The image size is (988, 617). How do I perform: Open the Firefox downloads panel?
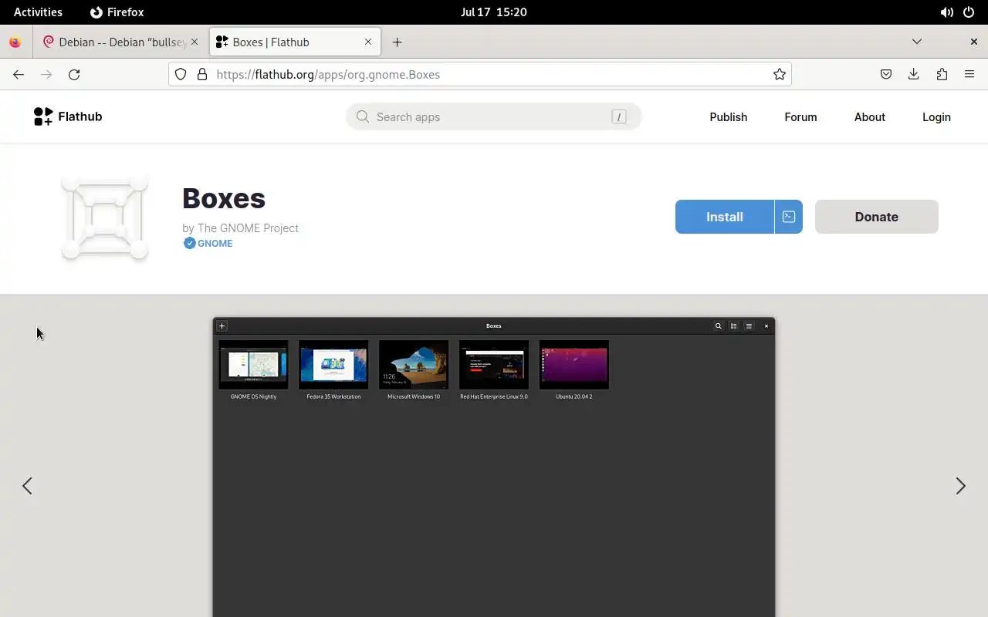pyautogui.click(x=914, y=74)
